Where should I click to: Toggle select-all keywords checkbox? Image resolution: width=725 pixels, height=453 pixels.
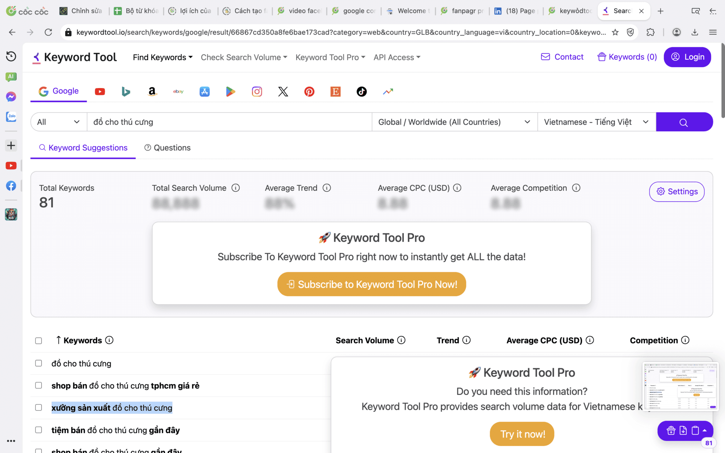coord(39,340)
